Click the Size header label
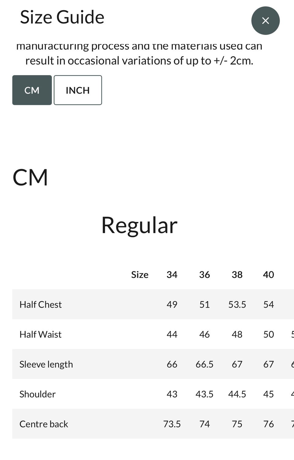The height and width of the screenshot is (460, 294). tap(140, 274)
